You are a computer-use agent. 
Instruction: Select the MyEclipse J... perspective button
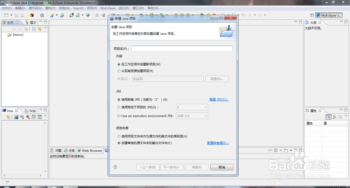tap(329, 15)
